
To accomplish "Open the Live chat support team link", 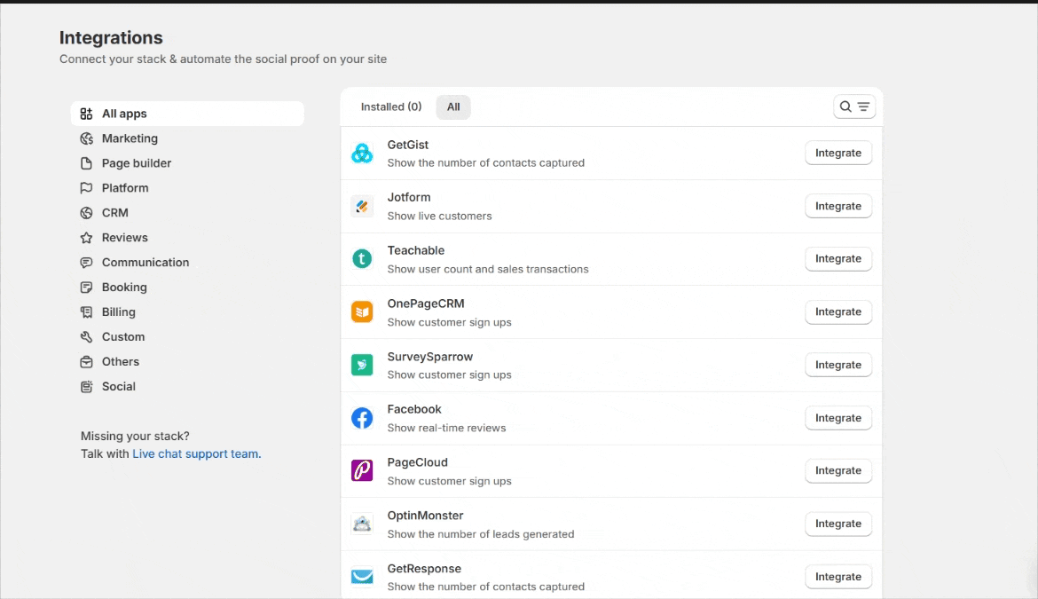I will [x=197, y=454].
